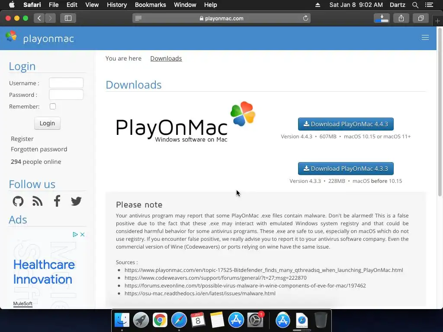Open the RSS feed icon

[37, 201]
